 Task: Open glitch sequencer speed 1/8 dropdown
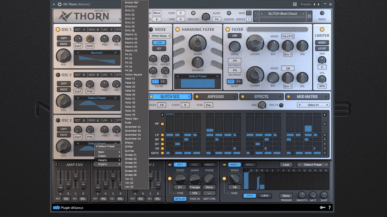(161, 105)
